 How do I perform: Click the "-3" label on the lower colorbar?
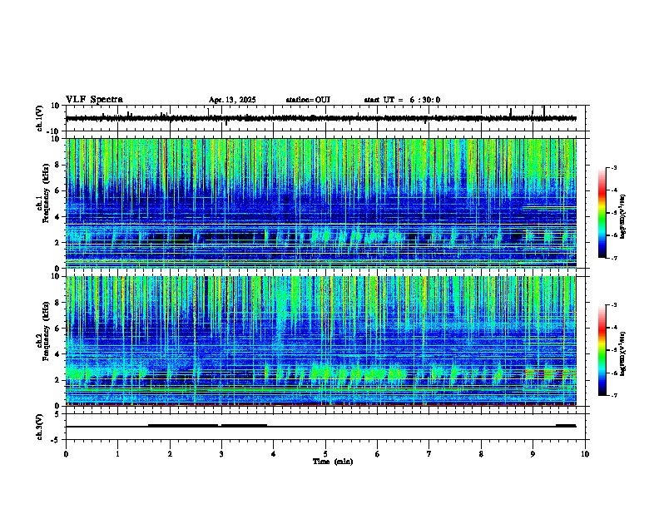(613, 305)
